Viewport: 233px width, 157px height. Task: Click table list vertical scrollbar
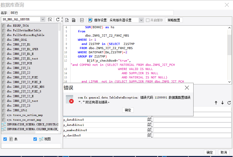[x=60, y=27]
